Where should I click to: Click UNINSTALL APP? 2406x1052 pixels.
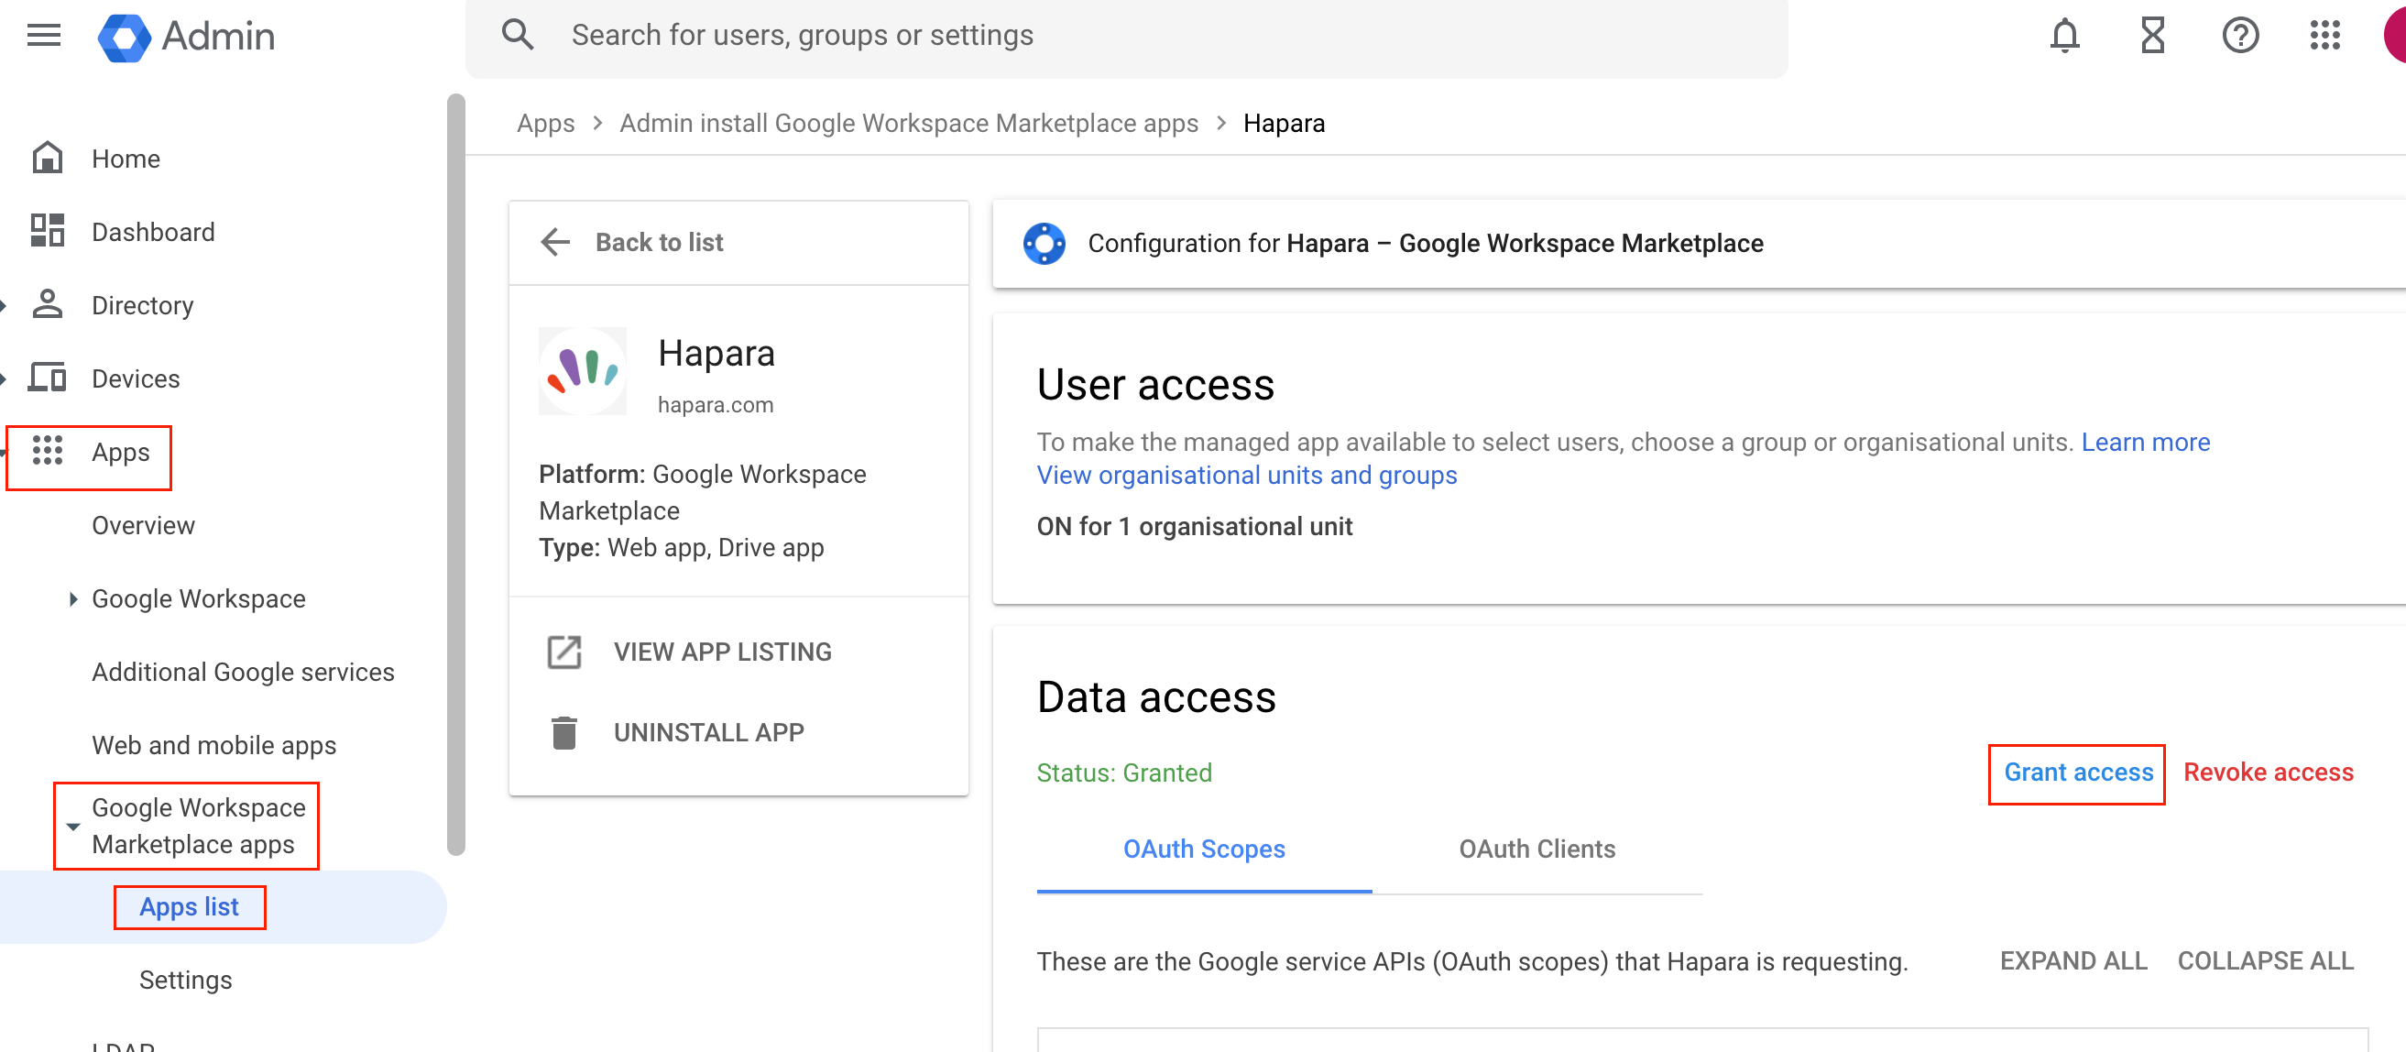(709, 732)
